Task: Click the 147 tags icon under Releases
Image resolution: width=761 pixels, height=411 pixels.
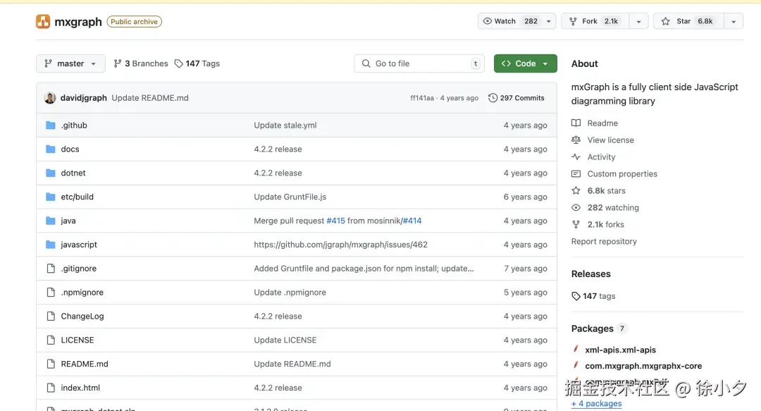Action: click(576, 296)
